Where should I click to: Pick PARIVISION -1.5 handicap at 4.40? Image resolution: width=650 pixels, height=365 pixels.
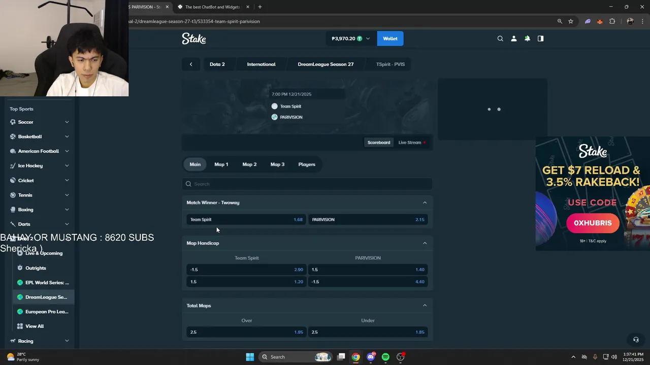click(x=368, y=282)
